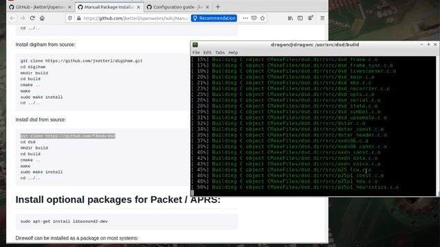Screen dimensions: 440x247
Task: Open tracking protection shield icon
Action: [70, 19]
